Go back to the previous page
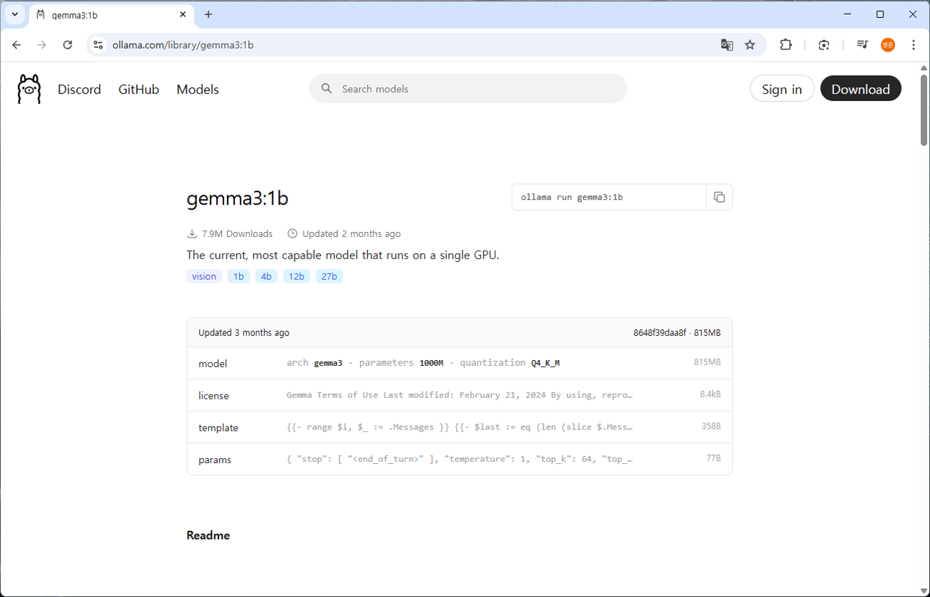 (16, 44)
